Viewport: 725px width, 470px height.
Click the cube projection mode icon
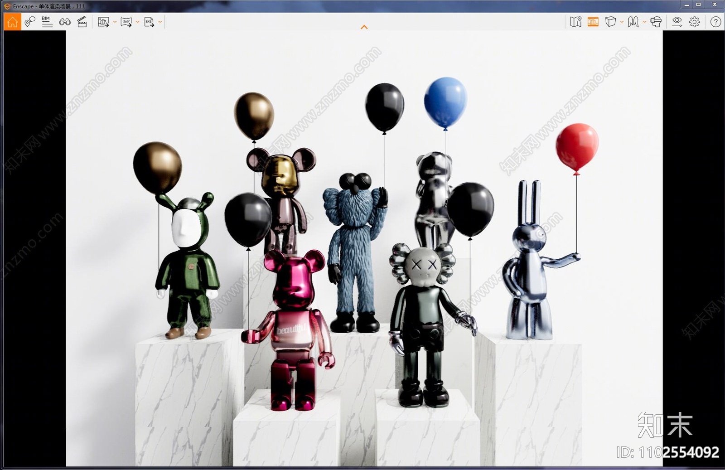click(610, 22)
